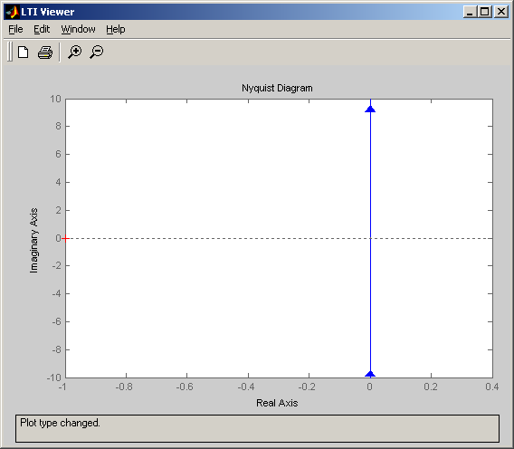Minimize the LTI Viewer window
Image resolution: width=514 pixels, height=449 pixels.
tap(471, 12)
